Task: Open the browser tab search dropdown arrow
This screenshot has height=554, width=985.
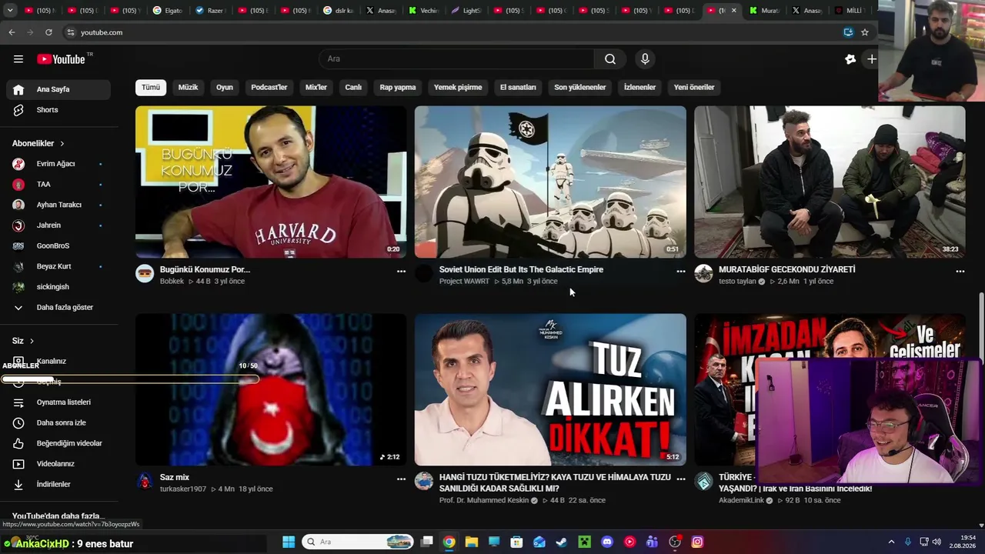Action: [x=10, y=11]
